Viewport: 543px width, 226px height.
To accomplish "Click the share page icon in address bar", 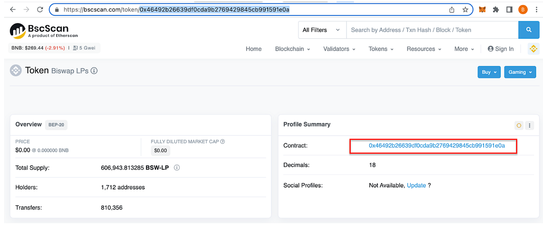I will pyautogui.click(x=452, y=9).
